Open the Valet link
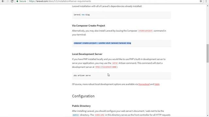The height and width of the screenshot is (117, 209). point(157,84)
